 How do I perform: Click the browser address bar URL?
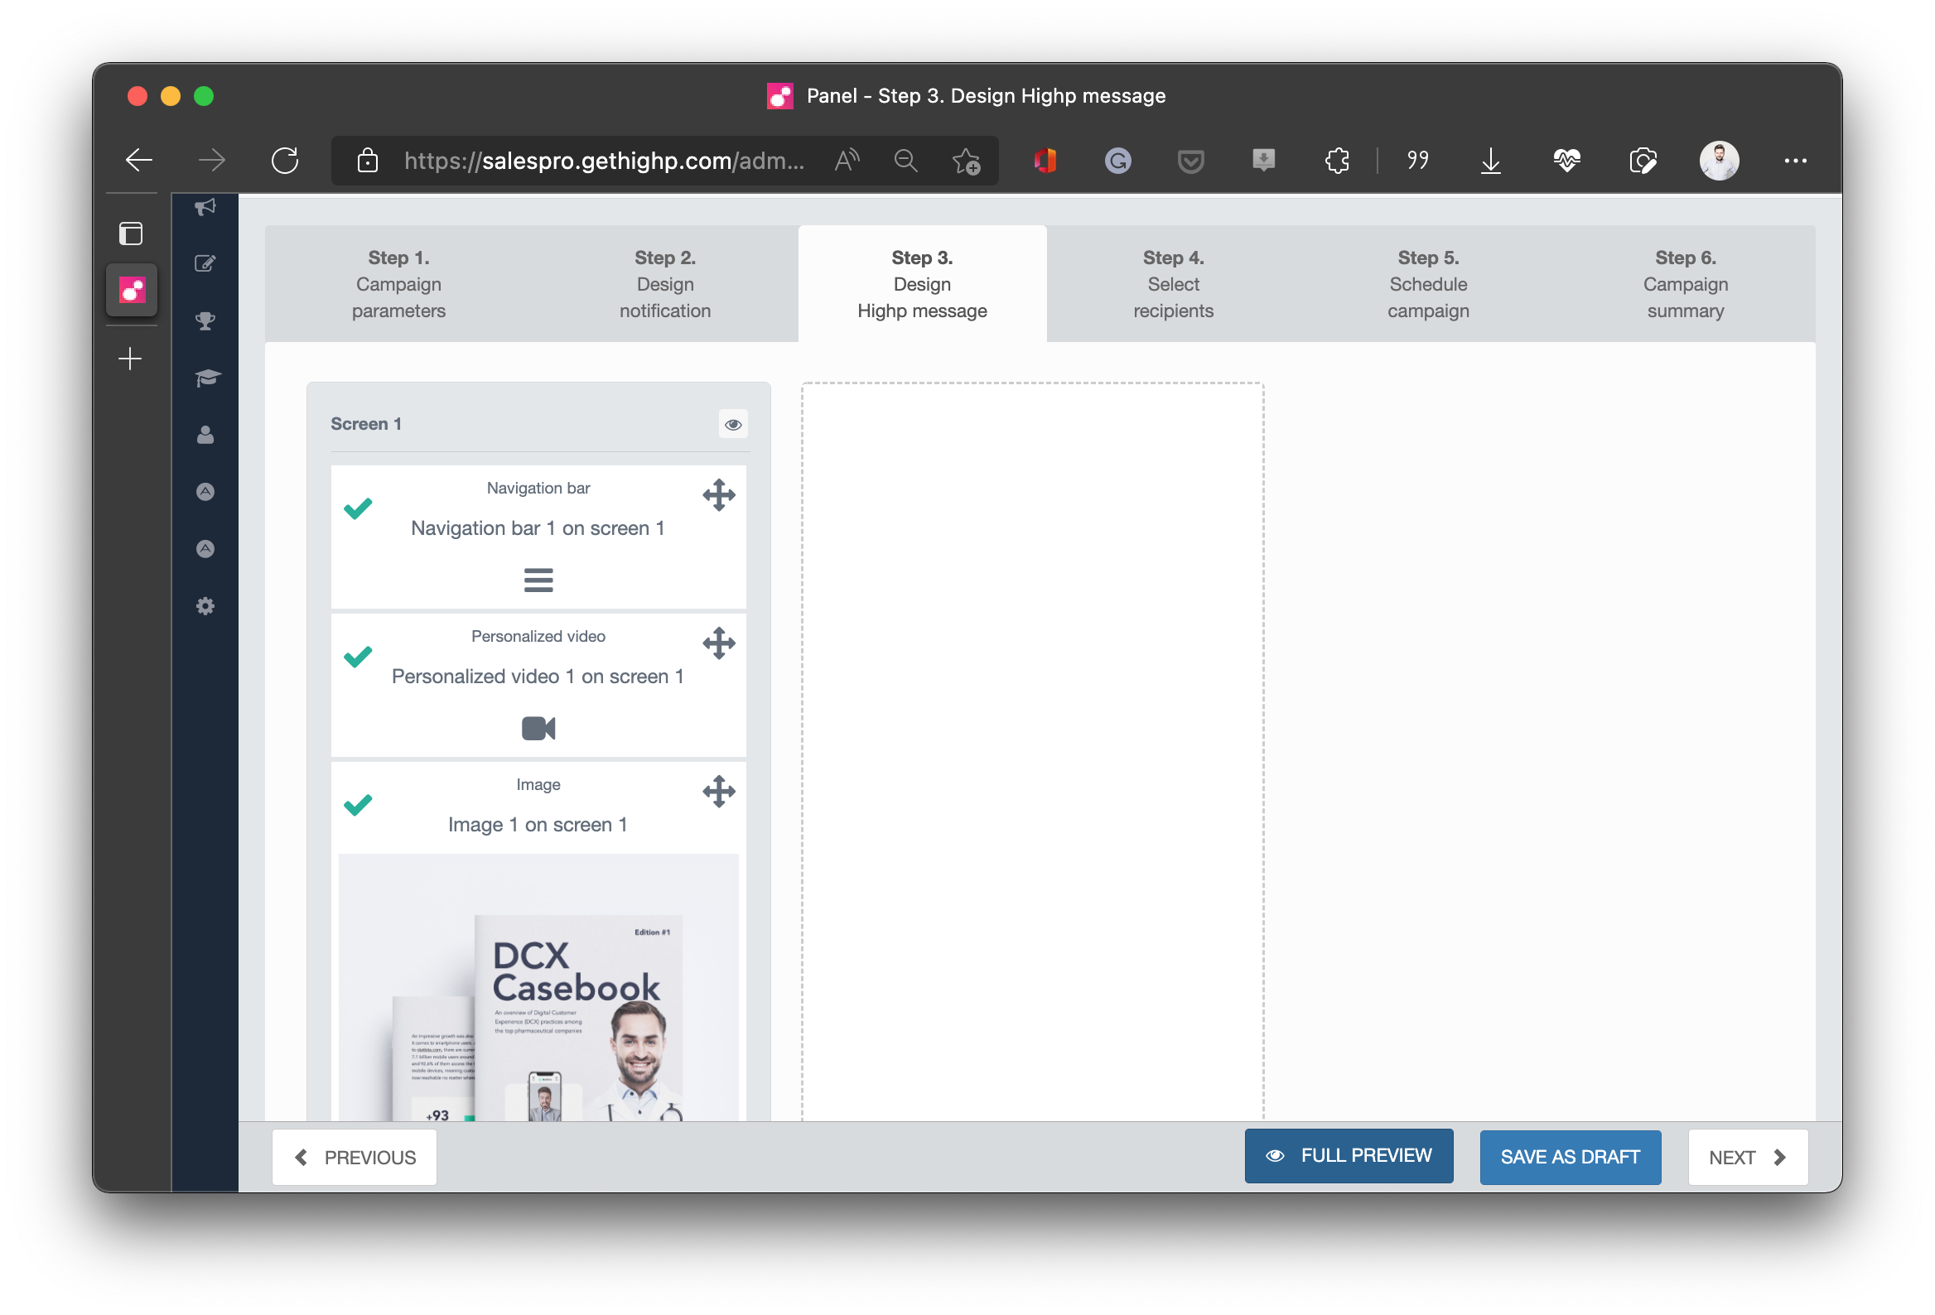coord(604,161)
